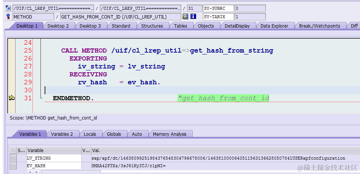The height and width of the screenshot is (174, 360).
Task: Select the Structures tab
Action: click(x=152, y=26)
